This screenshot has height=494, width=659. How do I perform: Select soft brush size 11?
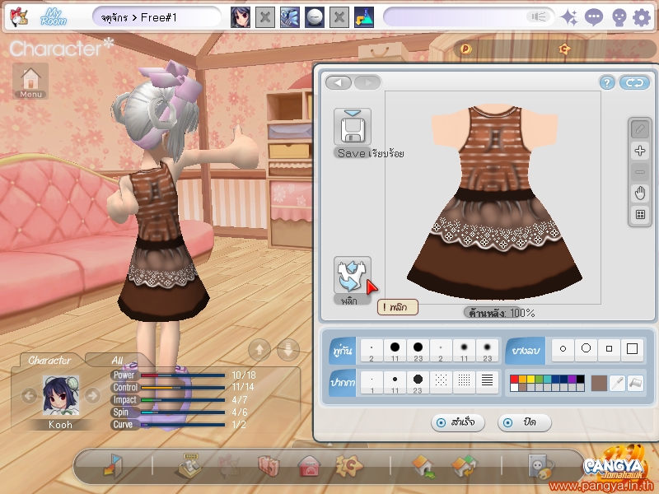click(464, 351)
